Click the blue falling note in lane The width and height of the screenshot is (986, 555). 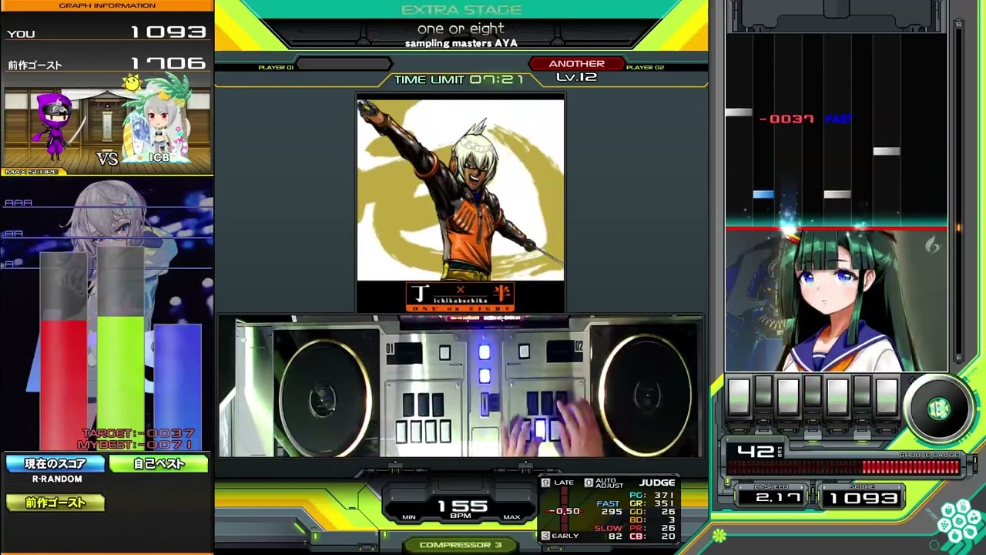[763, 194]
